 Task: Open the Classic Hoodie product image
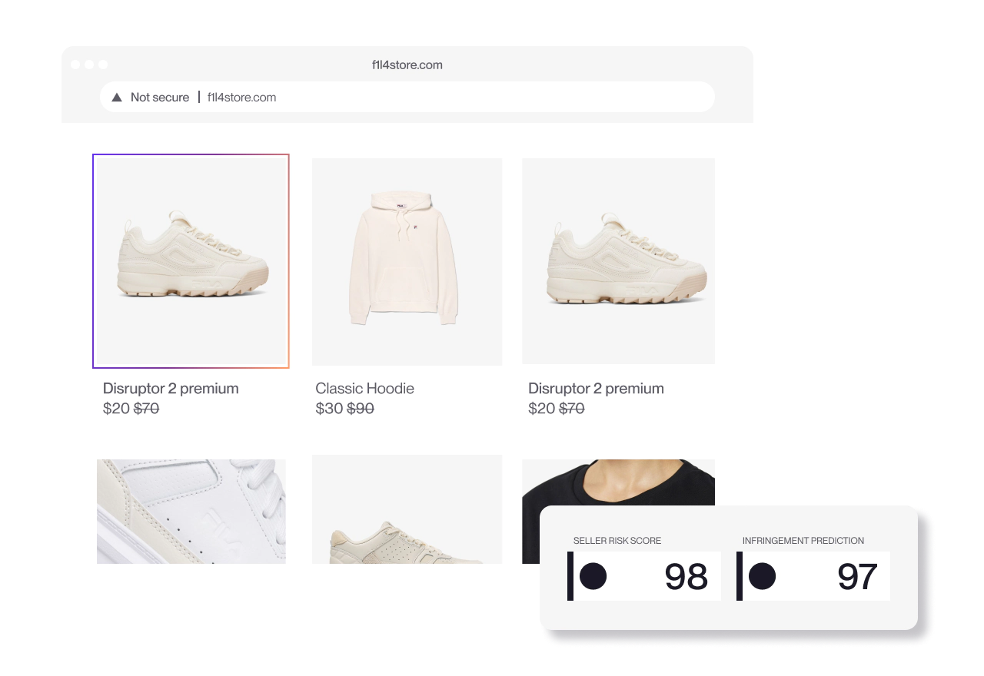point(407,261)
